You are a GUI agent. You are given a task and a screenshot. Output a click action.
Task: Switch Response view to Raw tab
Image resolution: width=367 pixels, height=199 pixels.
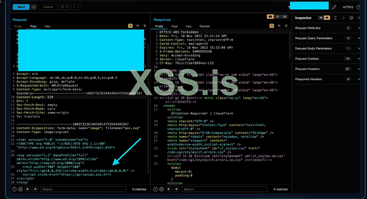(175, 26)
